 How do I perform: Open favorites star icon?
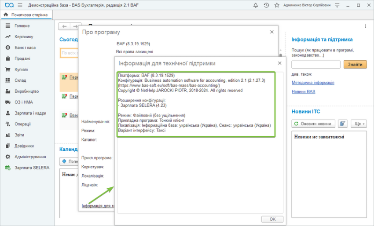pos(277,5)
